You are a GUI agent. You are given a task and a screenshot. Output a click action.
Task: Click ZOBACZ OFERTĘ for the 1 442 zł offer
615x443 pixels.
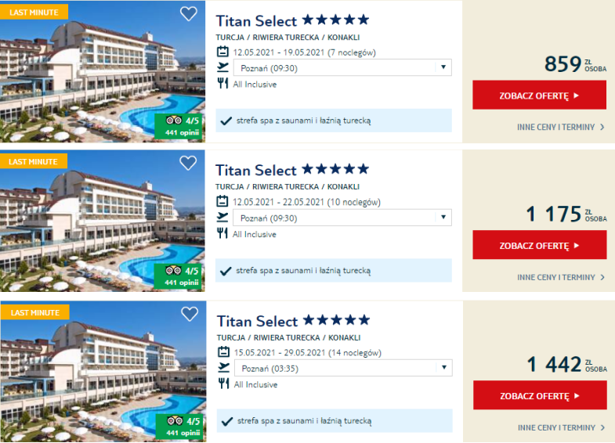pos(540,395)
